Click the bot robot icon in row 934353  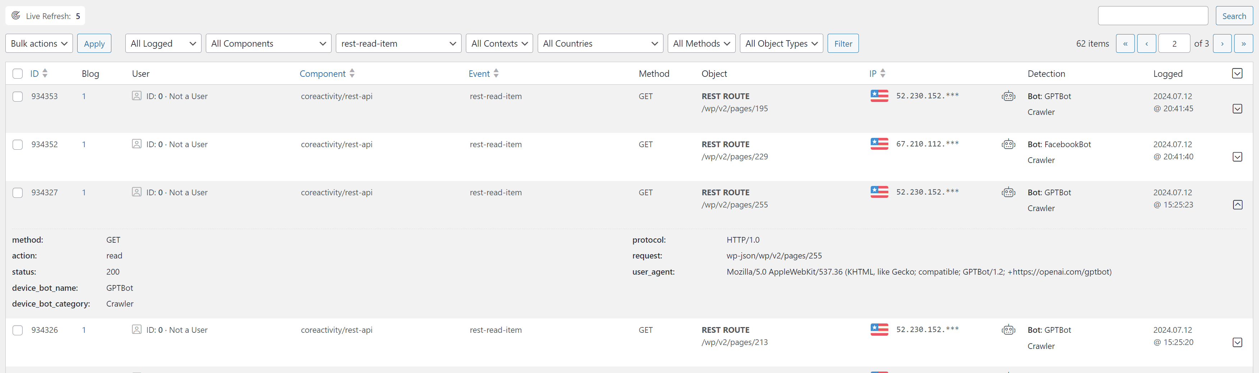pyautogui.click(x=1008, y=96)
